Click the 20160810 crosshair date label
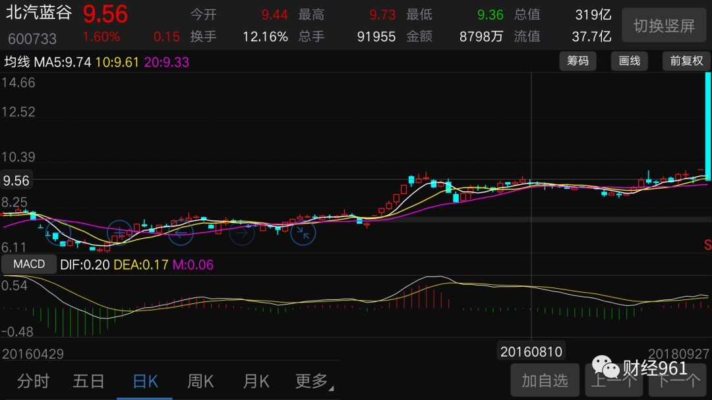 point(531,351)
